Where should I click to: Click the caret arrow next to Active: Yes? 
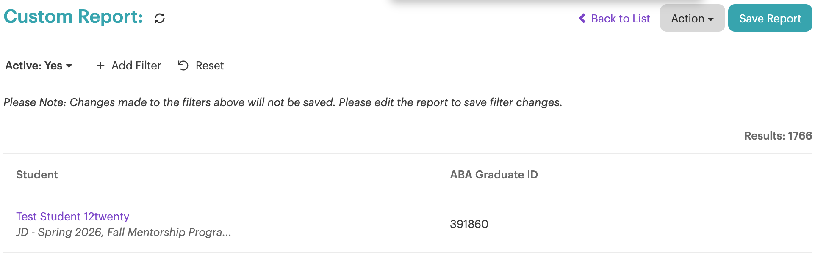[69, 66]
